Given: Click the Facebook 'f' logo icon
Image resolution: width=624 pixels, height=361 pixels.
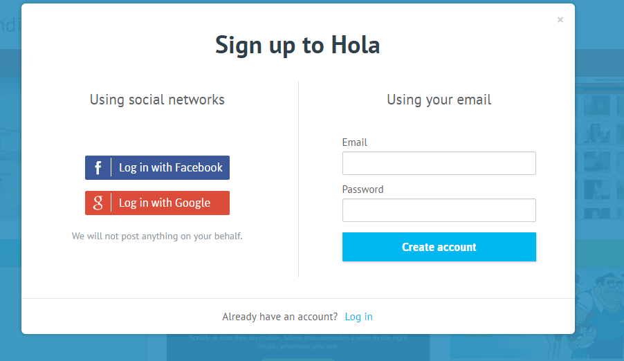Looking at the screenshot, I should (98, 167).
